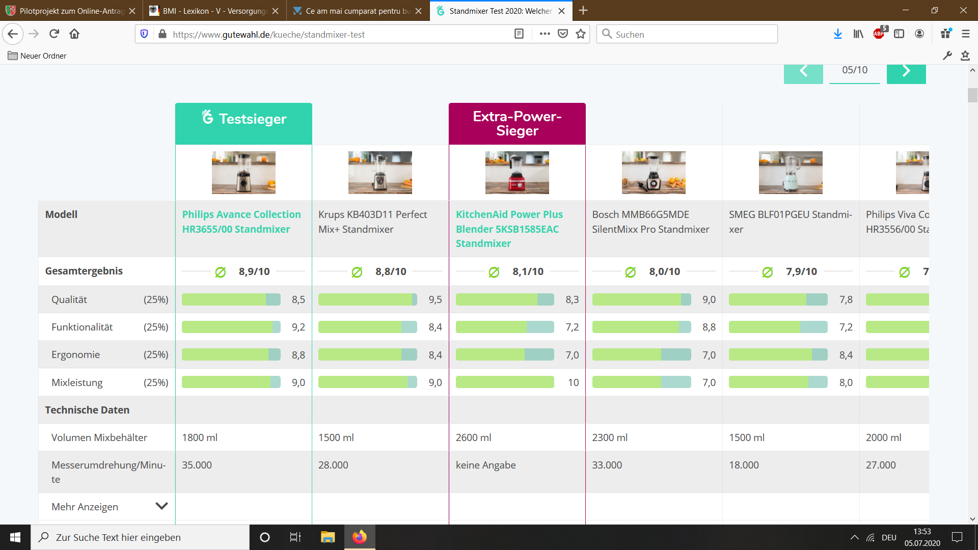Open the wrench icon on bookmarks bar
The image size is (978, 550).
947,56
